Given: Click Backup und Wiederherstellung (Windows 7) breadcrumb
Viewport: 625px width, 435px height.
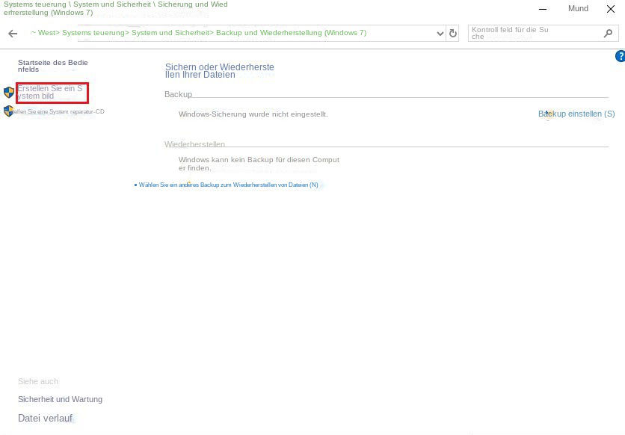Looking at the screenshot, I should [x=291, y=33].
